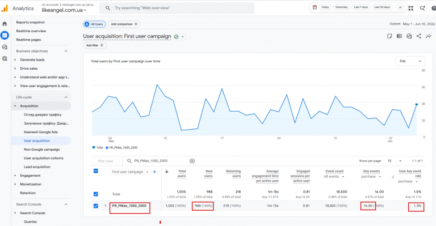Click the calendar icon in date shortcuts
436x226 pixels.
click(x=315, y=7)
